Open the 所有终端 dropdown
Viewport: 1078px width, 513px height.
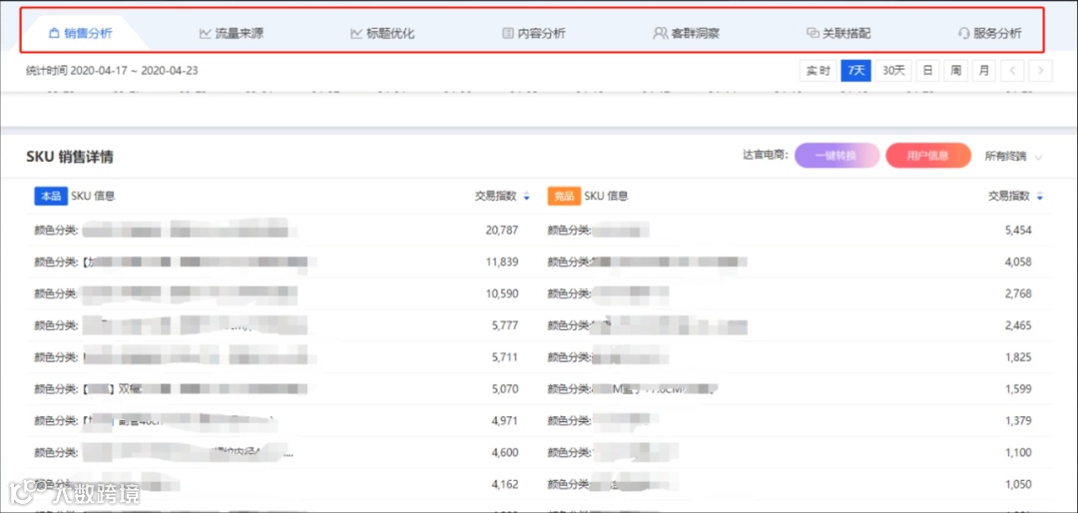(1013, 157)
